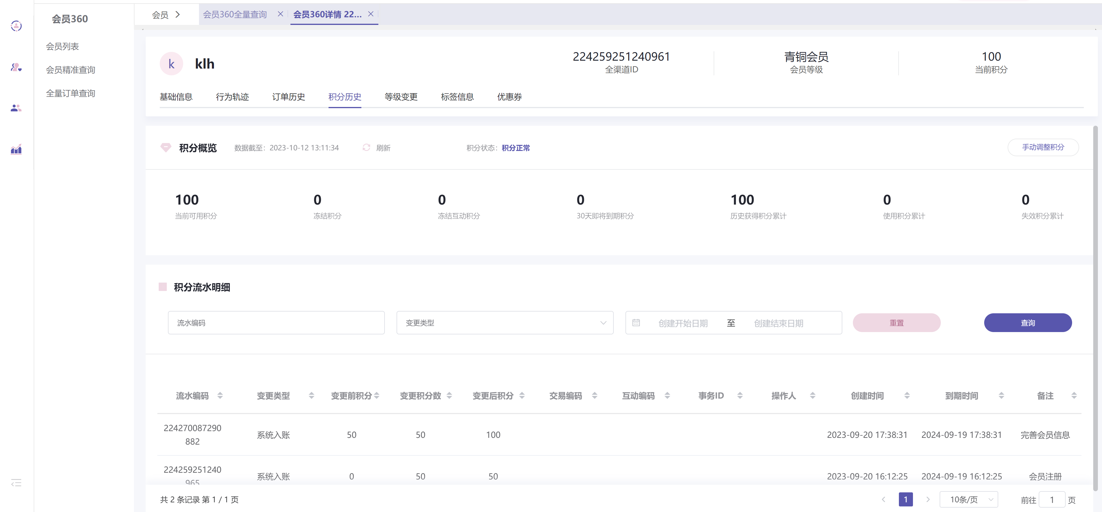This screenshot has height=512, width=1102.
Task: Click the 刷新 link
Action: (383, 148)
